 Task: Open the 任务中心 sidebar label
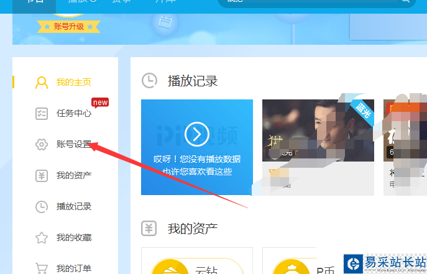(x=74, y=113)
